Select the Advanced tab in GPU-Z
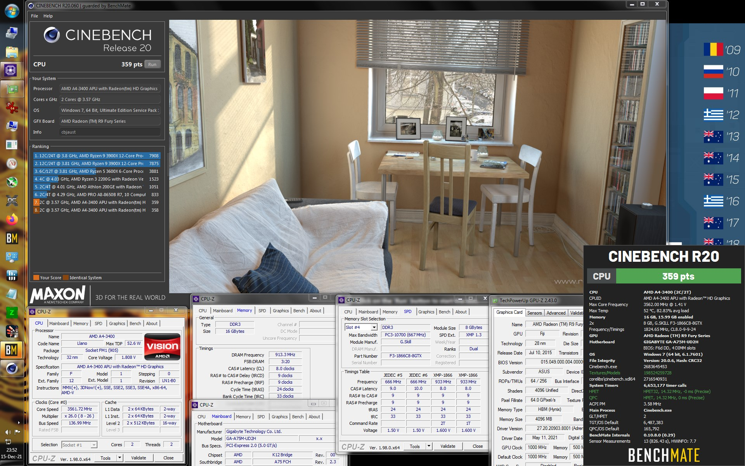Image resolution: width=745 pixels, height=466 pixels. pyautogui.click(x=556, y=313)
